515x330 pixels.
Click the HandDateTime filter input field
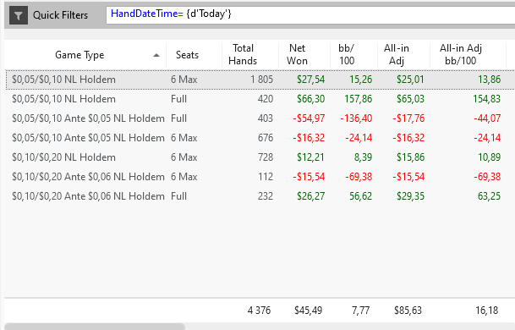[310, 14]
